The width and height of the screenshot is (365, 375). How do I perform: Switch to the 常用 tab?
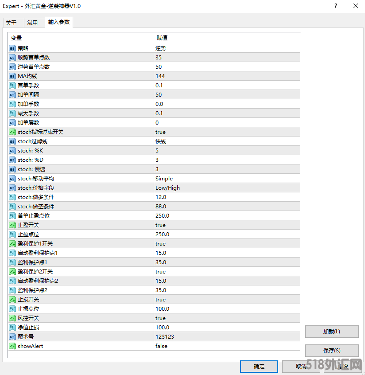pyautogui.click(x=34, y=22)
